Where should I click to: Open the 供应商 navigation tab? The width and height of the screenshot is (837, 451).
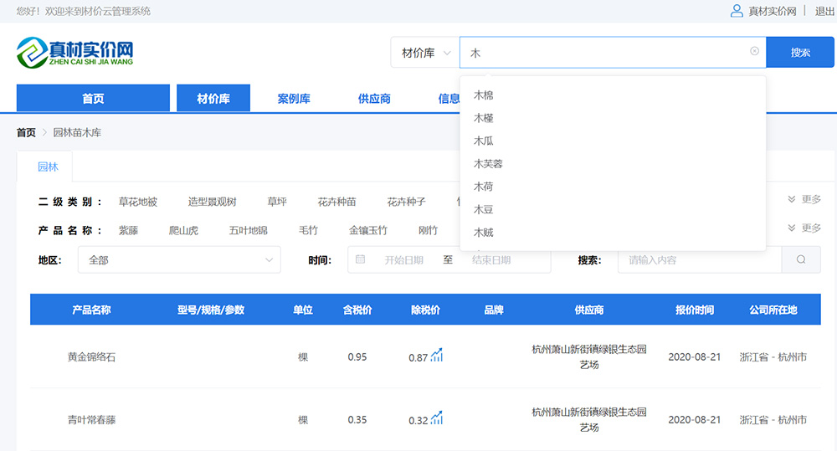[x=374, y=99]
